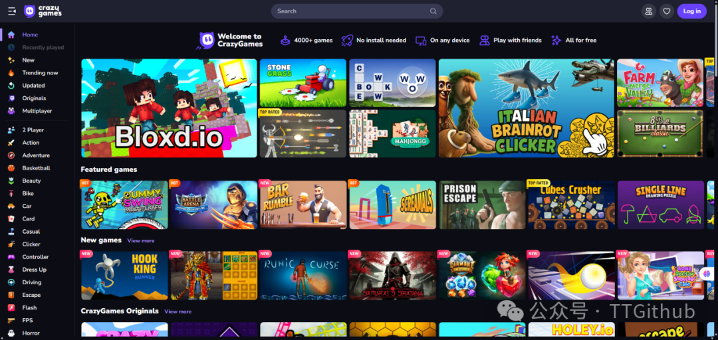Image resolution: width=718 pixels, height=340 pixels.
Task: Open 8 Ball Billiards Classic game
Action: 660,133
